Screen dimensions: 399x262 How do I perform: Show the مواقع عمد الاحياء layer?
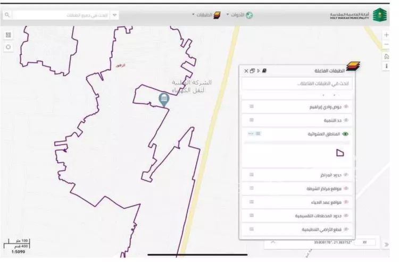[x=346, y=202]
